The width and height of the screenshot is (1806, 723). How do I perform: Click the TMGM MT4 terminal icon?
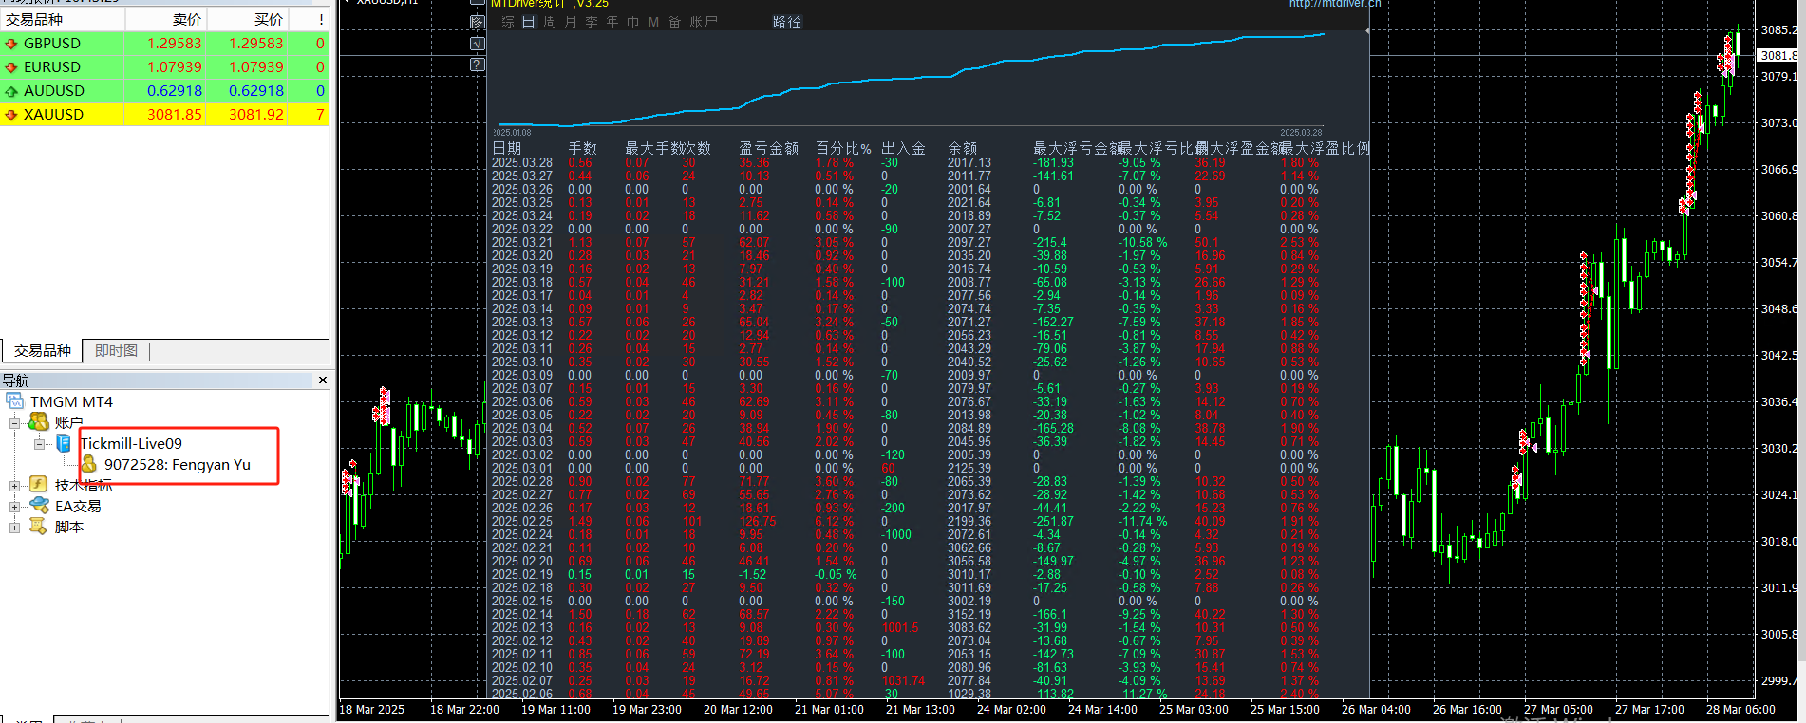tap(14, 401)
